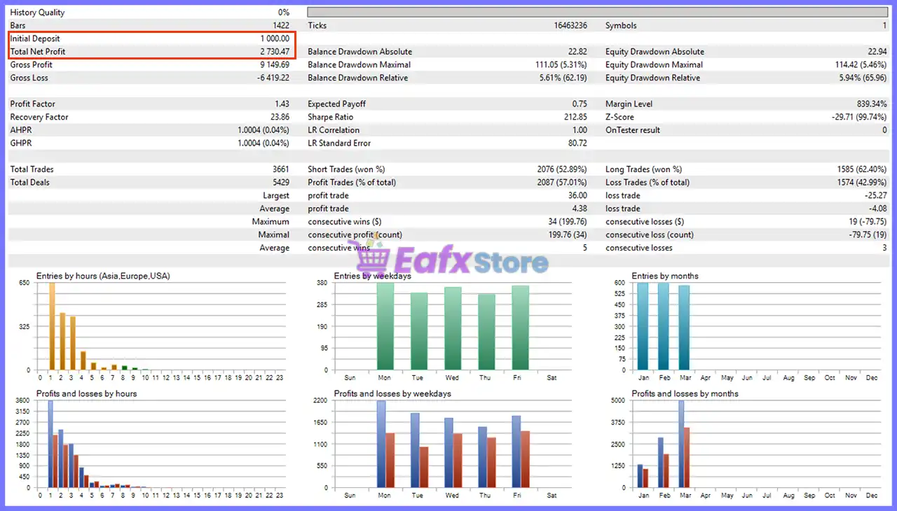This screenshot has width=897, height=511.
Task: Click Profits and losses by weekdays title
Action: [392, 393]
